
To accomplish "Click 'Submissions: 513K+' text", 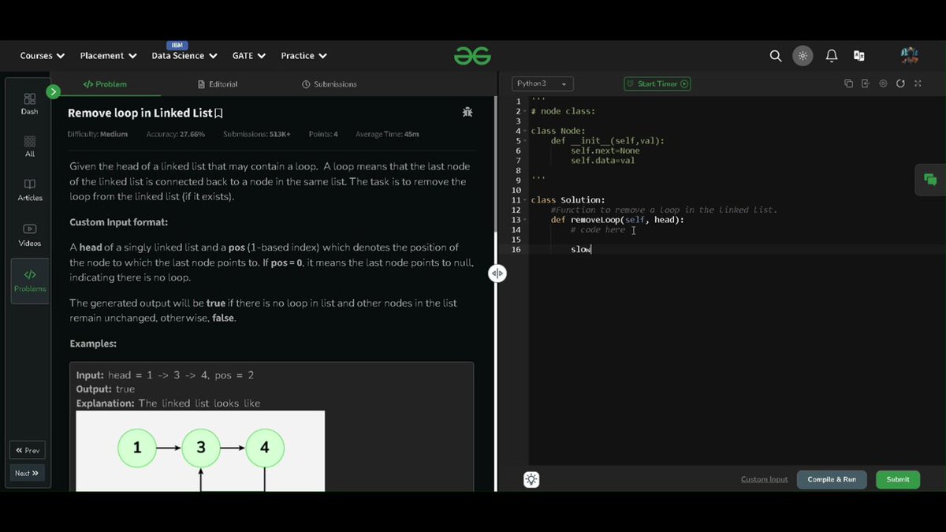I will point(256,135).
